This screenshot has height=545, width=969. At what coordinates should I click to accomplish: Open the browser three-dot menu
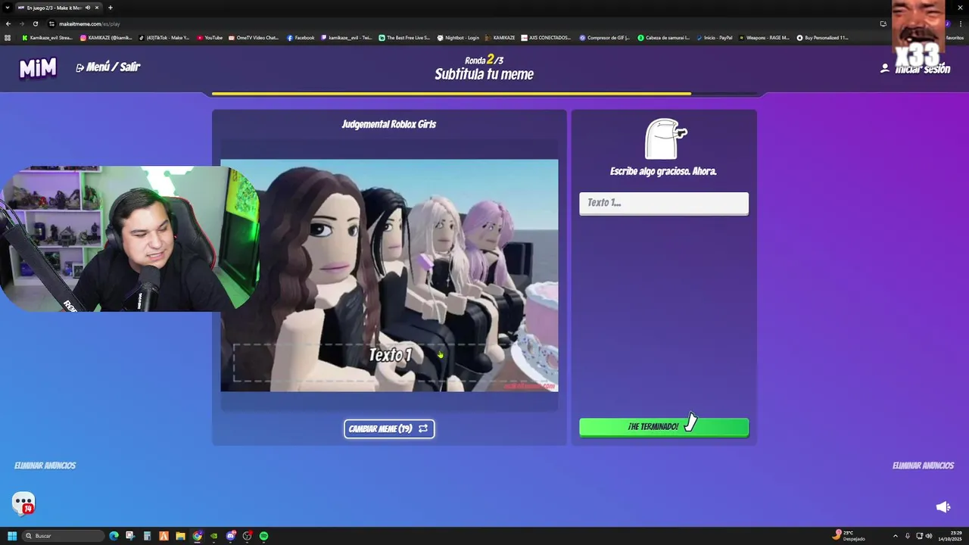point(960,23)
